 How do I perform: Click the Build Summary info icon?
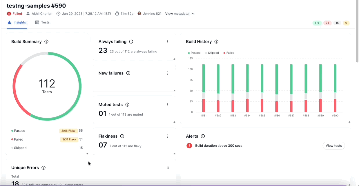(46, 42)
